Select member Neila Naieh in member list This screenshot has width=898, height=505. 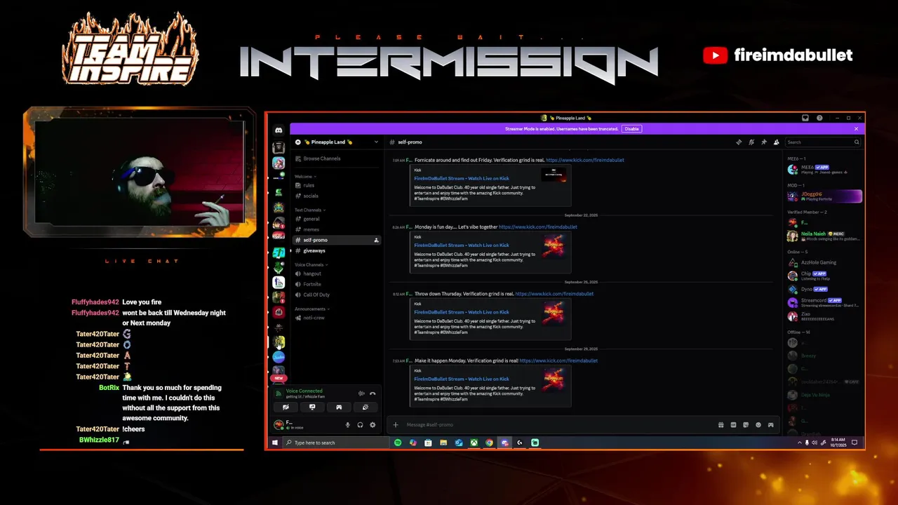[824, 236]
